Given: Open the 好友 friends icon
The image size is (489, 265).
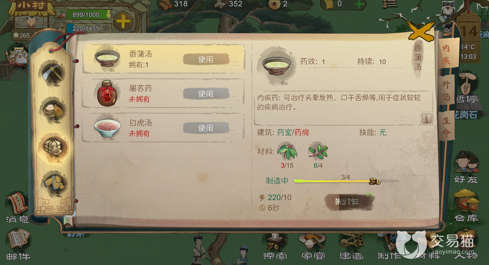Looking at the screenshot, I should click(466, 168).
